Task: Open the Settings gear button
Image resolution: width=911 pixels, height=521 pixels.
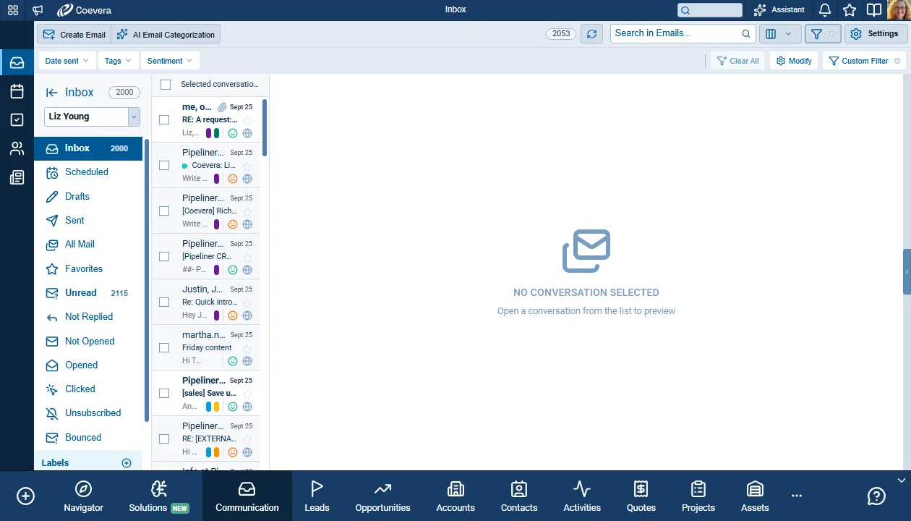Action: tap(876, 34)
